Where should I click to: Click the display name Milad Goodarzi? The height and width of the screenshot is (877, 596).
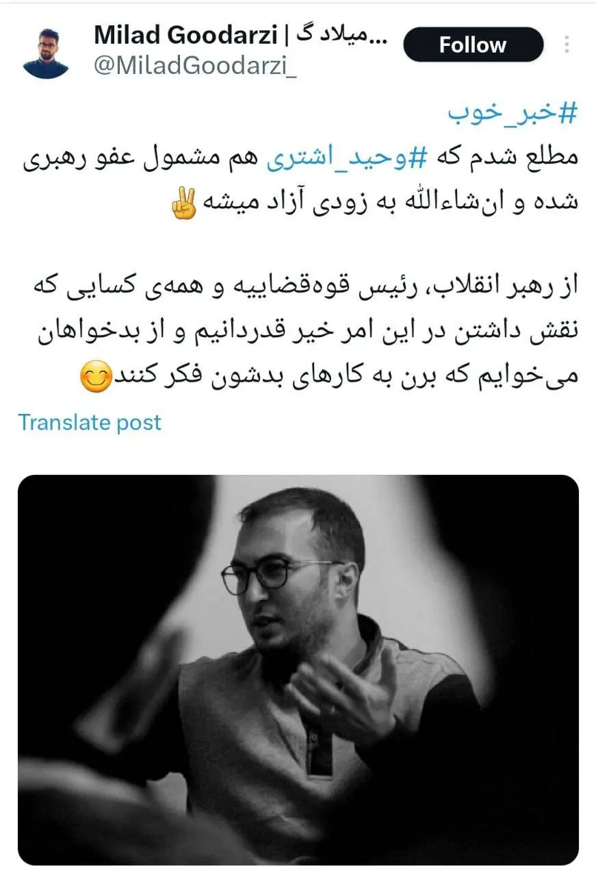tap(185, 35)
